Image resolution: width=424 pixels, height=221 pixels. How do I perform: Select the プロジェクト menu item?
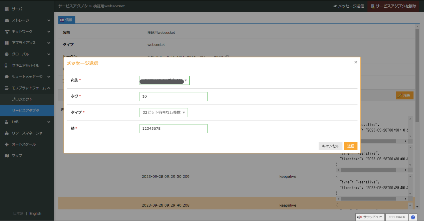pos(22,99)
